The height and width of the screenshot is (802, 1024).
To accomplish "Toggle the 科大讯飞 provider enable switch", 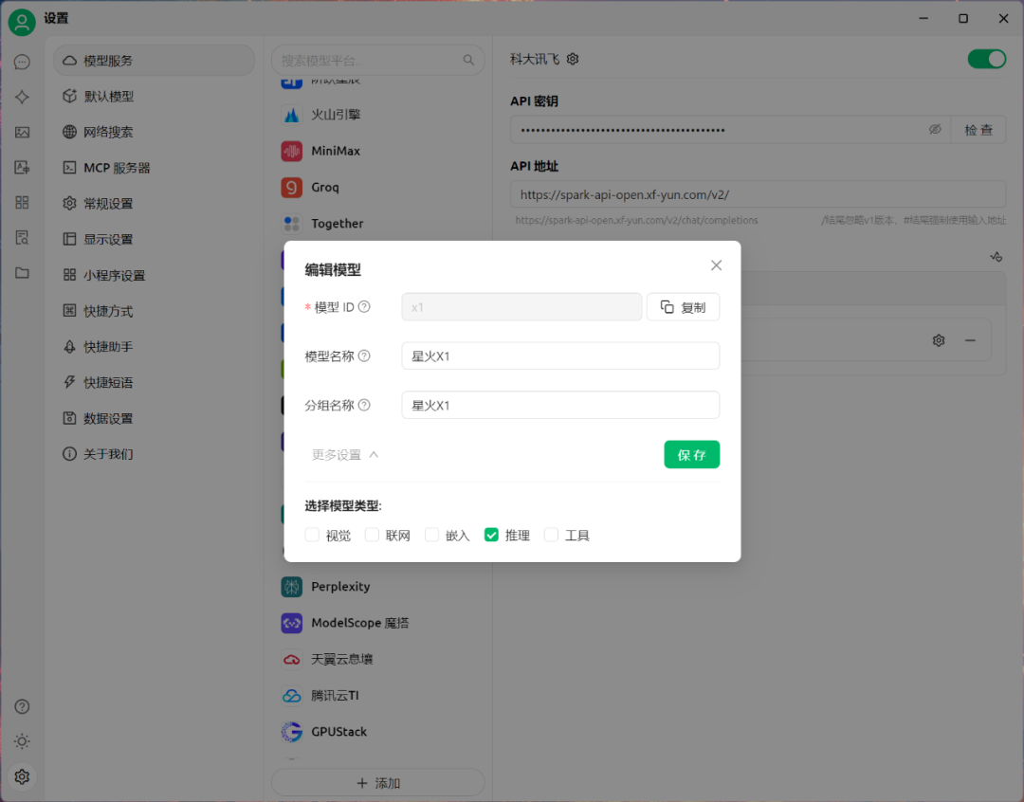I will point(987,60).
